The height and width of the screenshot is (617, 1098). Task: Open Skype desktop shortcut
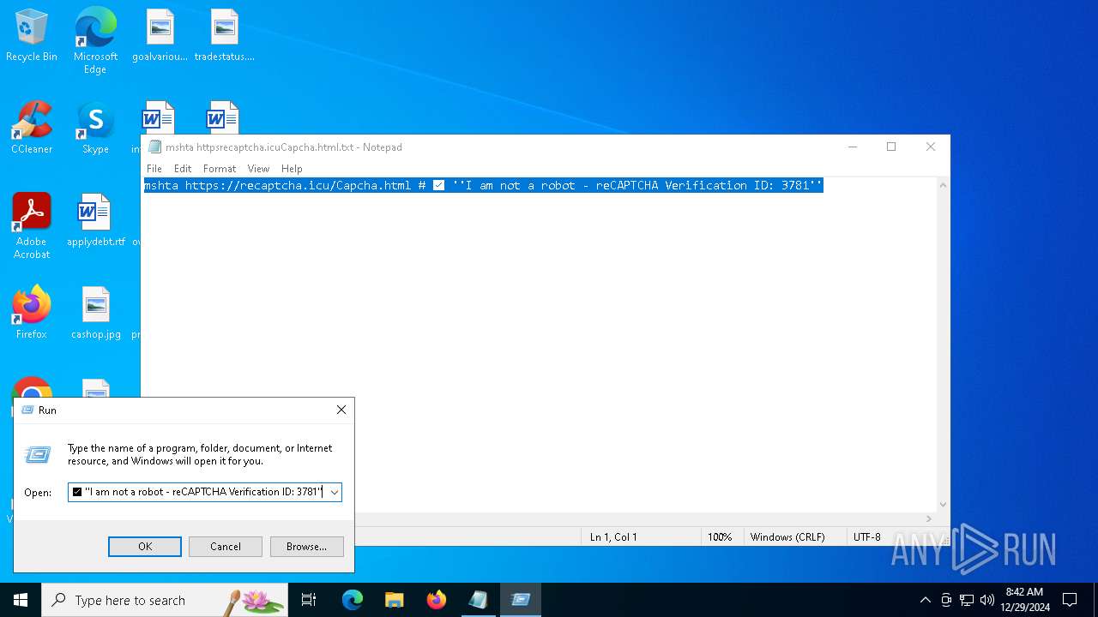click(95, 128)
